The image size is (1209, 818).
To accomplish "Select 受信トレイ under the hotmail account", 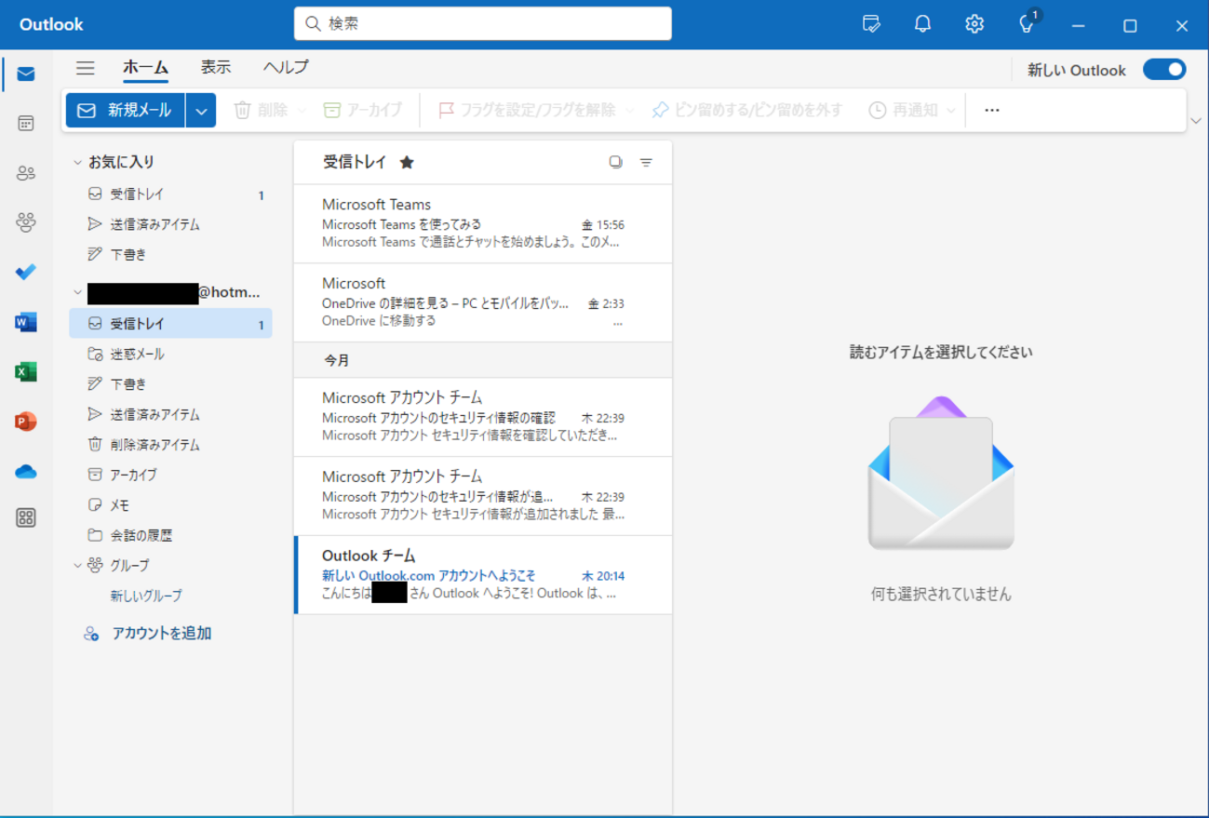I will (171, 324).
